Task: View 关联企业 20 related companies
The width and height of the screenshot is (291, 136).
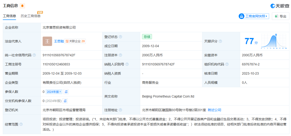Action: pos(75,41)
